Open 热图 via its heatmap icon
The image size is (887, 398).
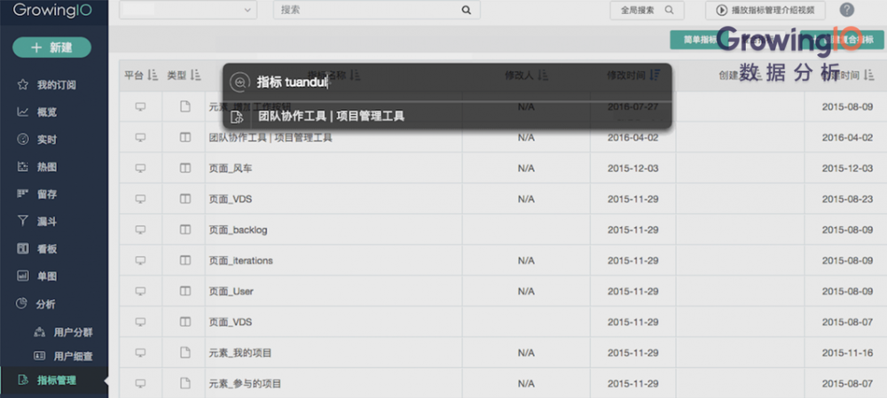point(23,167)
